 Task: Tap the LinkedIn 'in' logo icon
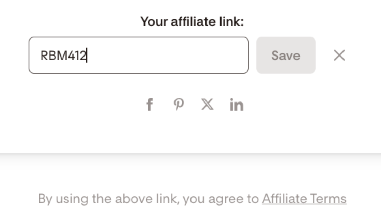click(237, 105)
